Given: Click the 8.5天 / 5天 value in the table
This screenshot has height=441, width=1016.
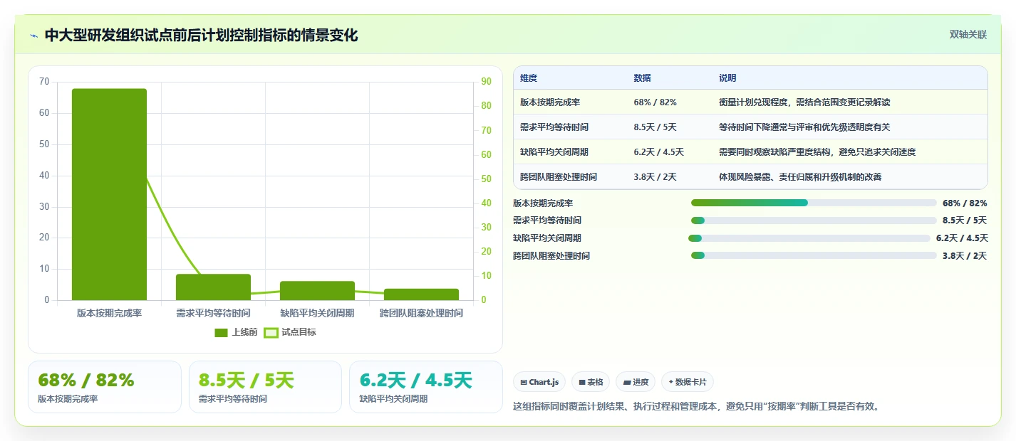Looking at the screenshot, I should point(655,127).
